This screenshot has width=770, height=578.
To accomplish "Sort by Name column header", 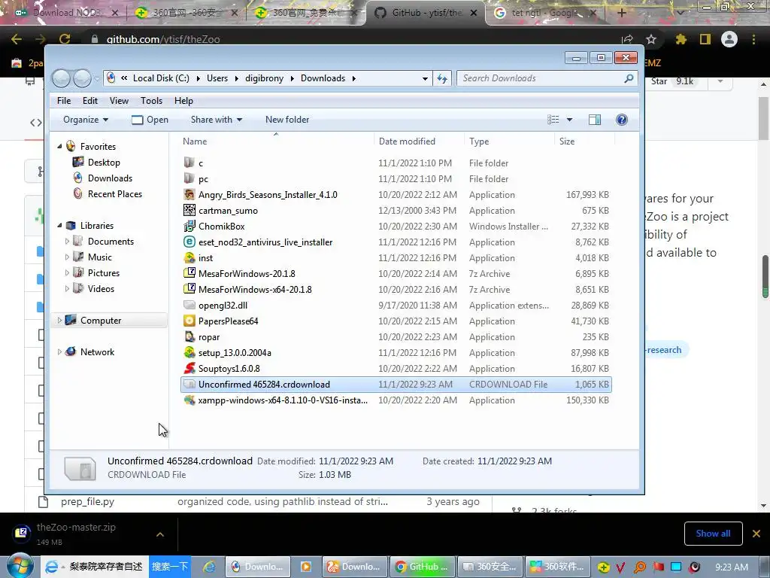I will (x=195, y=141).
